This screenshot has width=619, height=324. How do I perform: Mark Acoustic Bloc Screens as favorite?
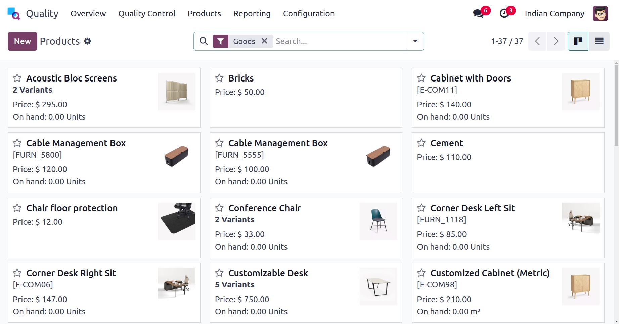tap(17, 78)
